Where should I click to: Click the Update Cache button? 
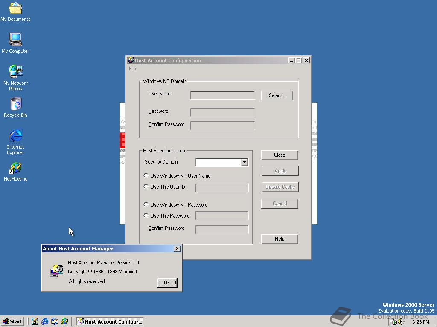(x=280, y=187)
